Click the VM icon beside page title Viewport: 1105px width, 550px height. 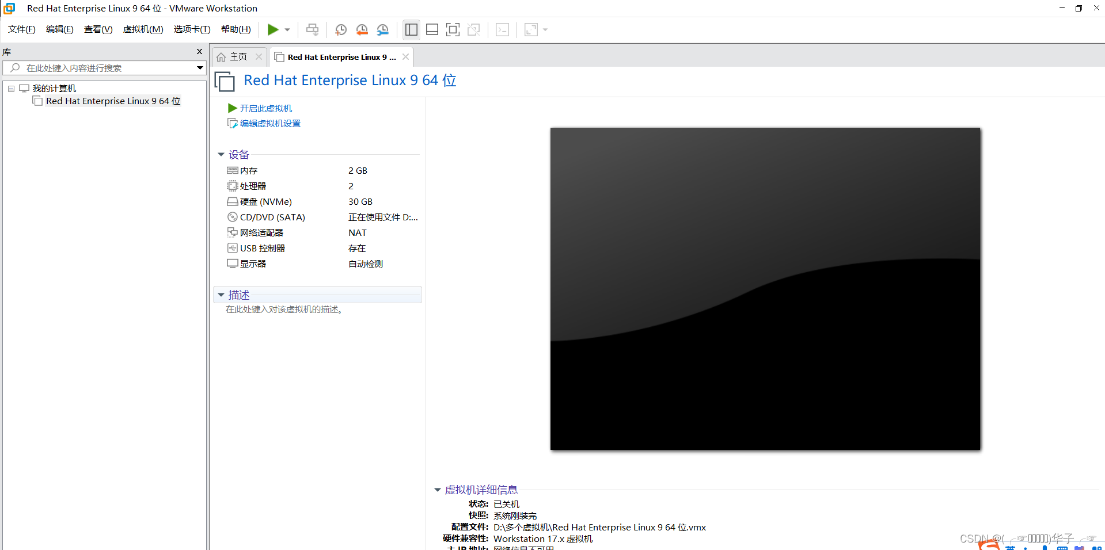tap(225, 81)
